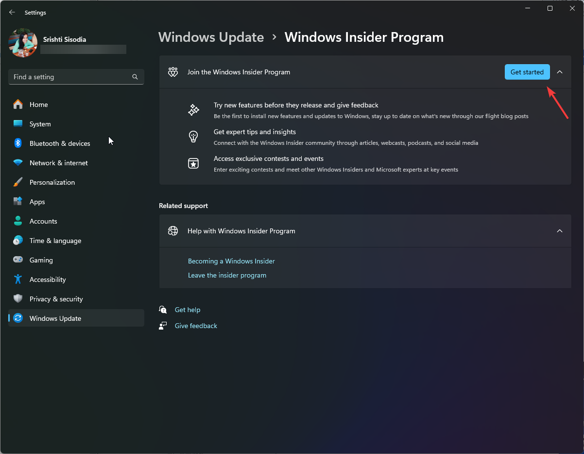The height and width of the screenshot is (454, 584).
Task: Switch to the Windows Update section
Action: 55,318
